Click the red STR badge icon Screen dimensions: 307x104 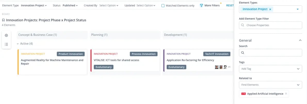(x=244, y=94)
